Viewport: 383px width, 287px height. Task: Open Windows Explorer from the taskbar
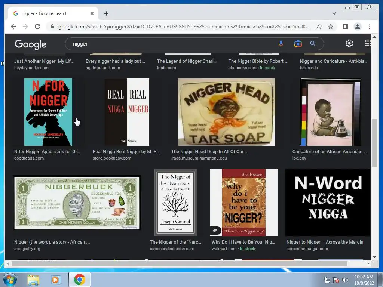click(33, 280)
